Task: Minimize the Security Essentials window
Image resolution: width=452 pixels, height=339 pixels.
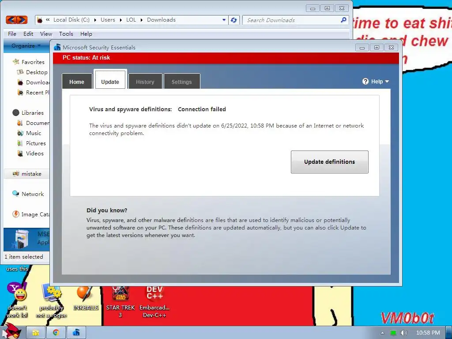Action: (x=362, y=48)
